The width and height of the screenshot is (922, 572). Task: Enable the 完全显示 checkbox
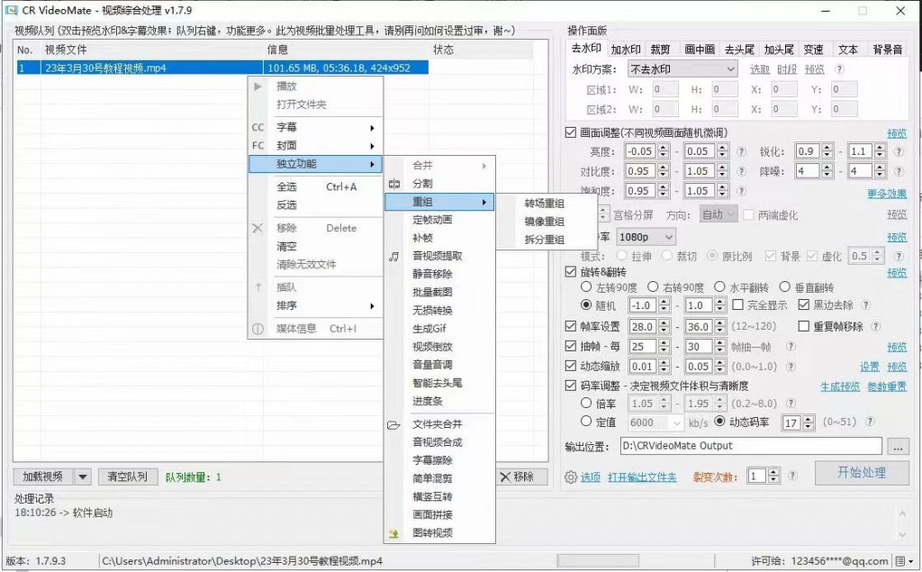click(738, 304)
